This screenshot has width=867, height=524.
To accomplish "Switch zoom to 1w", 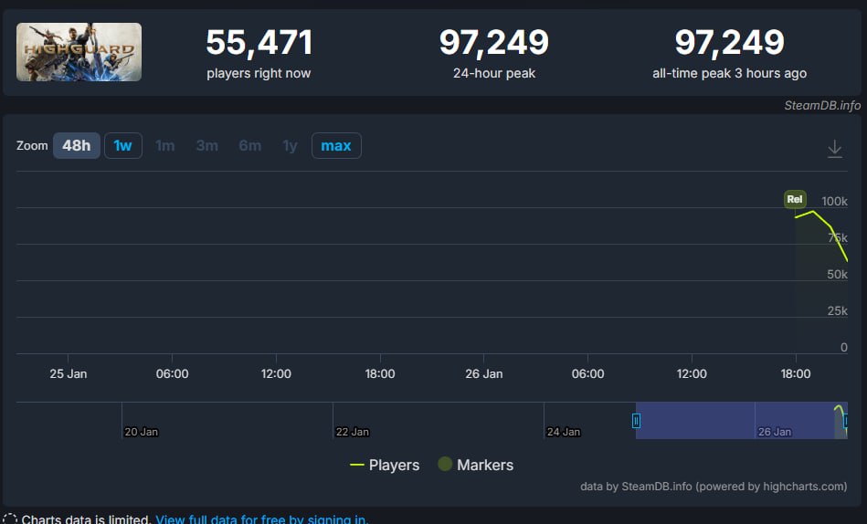I will pyautogui.click(x=123, y=146).
